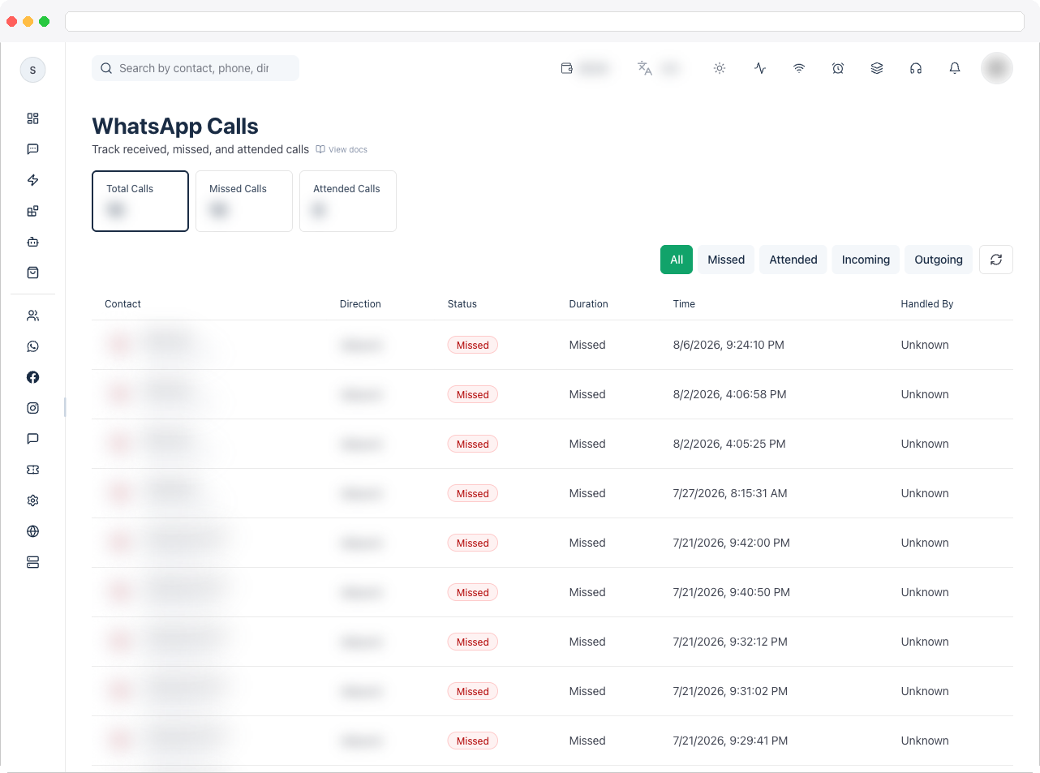
Task: Click Unknown handler for 7/21/2026 9:31:02 PM call
Action: click(925, 691)
